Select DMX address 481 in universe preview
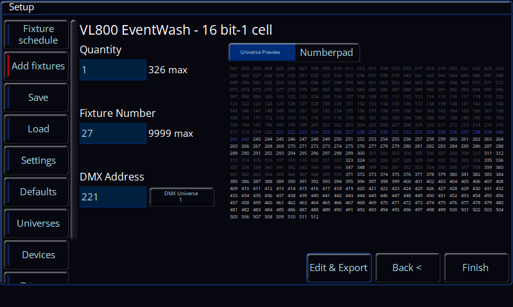The image size is (513, 307). click(x=234, y=210)
